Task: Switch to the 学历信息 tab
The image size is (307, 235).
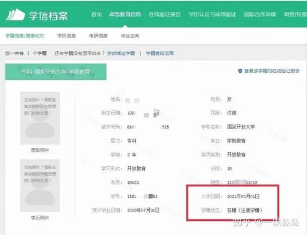Action: [x=66, y=36]
